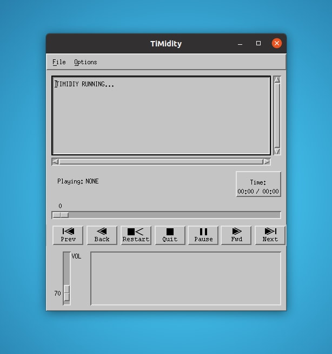Skip to Next track

(270, 235)
